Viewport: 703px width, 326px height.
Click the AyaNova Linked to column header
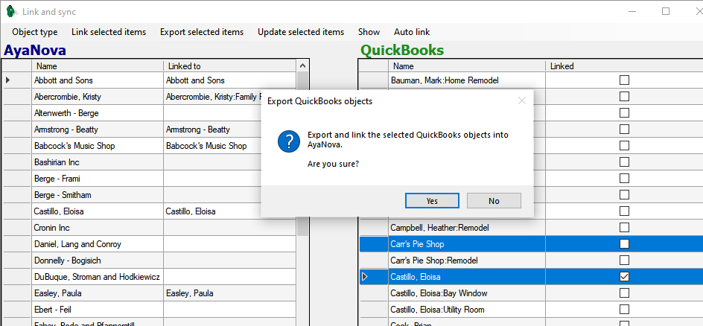229,65
